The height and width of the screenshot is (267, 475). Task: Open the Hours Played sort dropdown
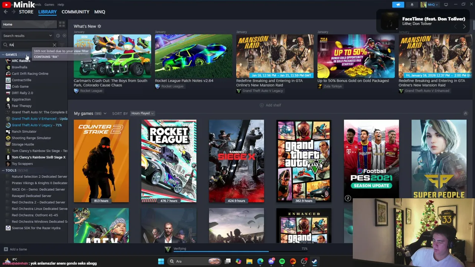tap(142, 113)
